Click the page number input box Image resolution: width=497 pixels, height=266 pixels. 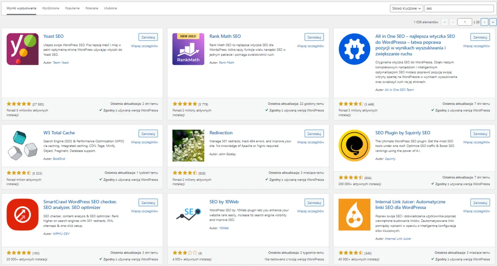point(465,22)
